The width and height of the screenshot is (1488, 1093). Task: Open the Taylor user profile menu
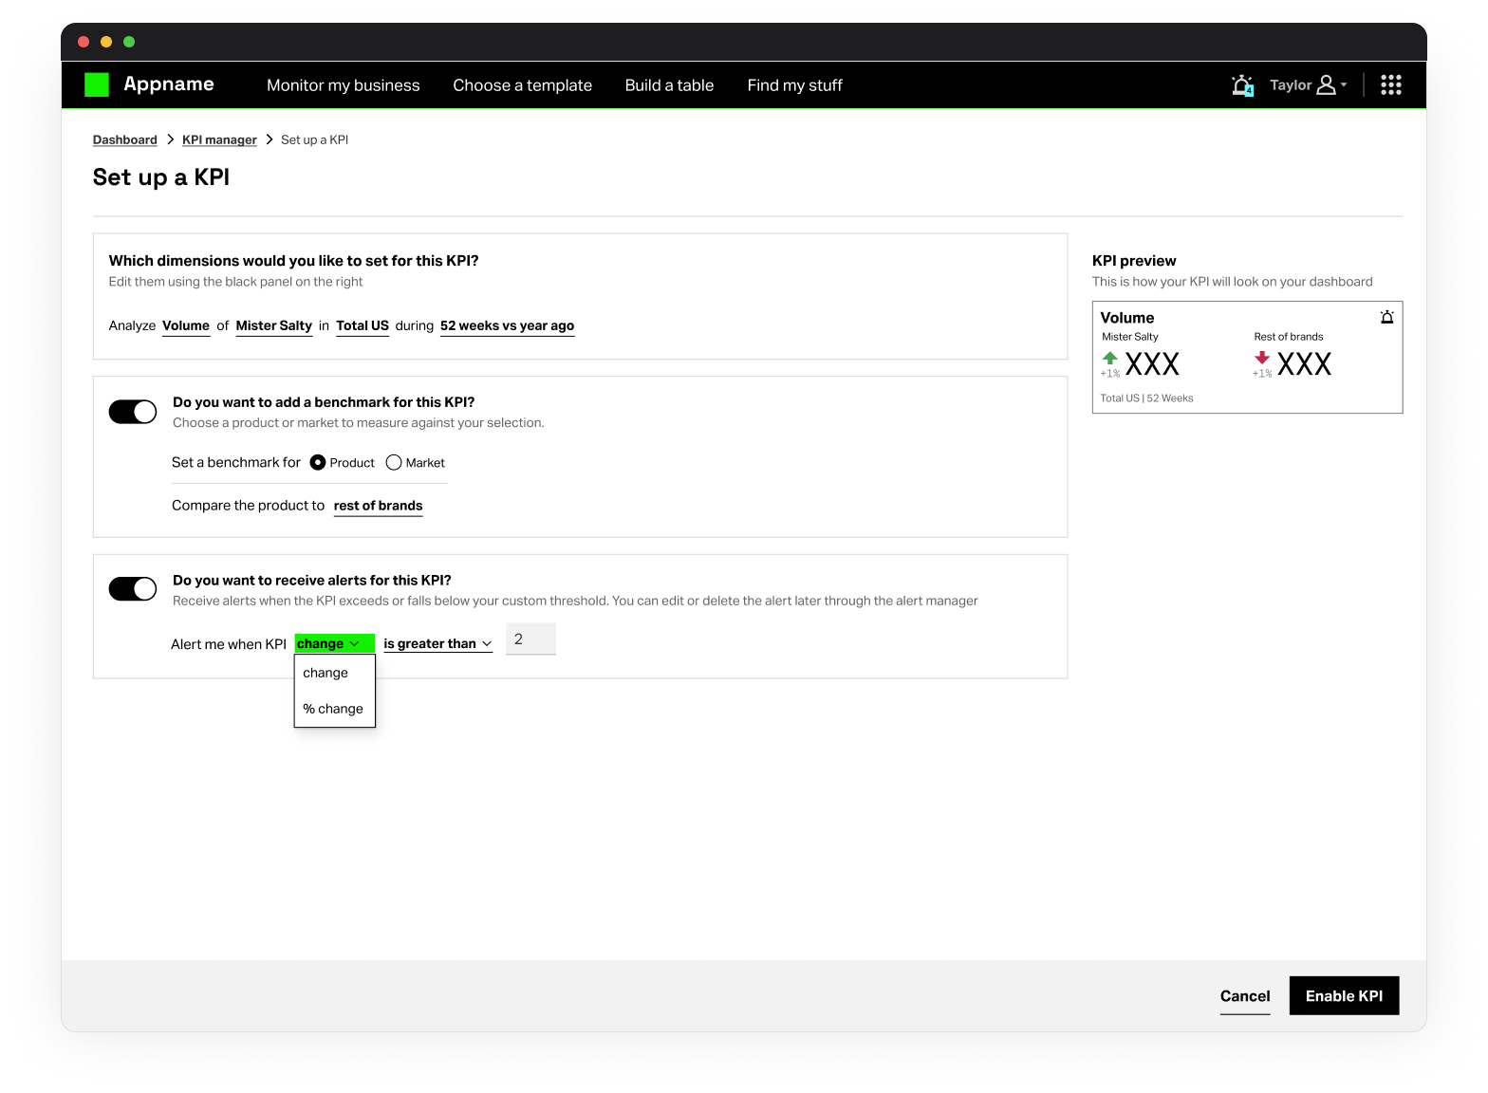[1309, 85]
